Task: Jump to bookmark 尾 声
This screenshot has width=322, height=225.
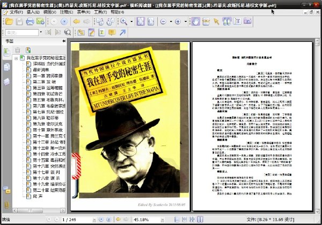Action: (x=38, y=196)
